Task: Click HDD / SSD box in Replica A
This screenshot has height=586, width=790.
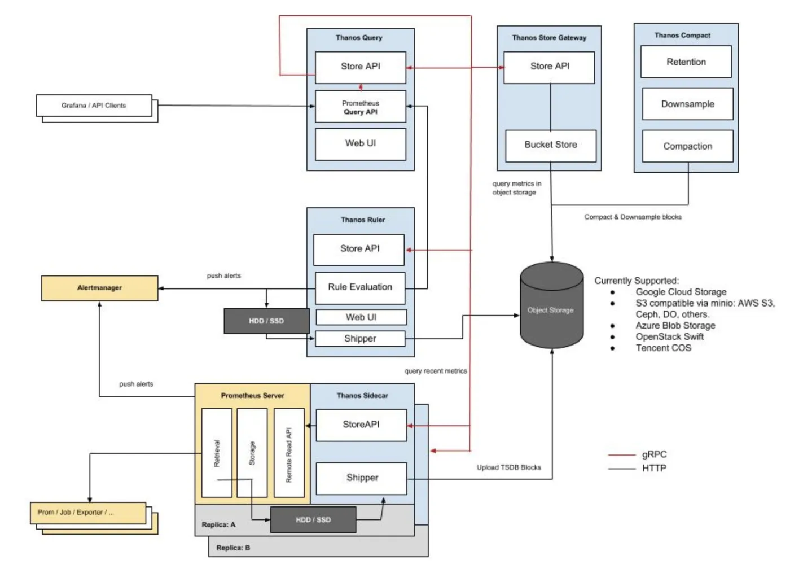Action: (313, 520)
